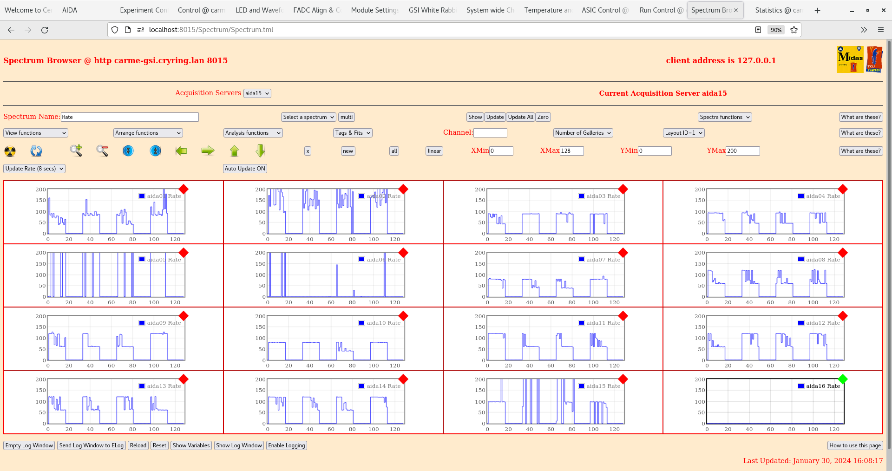Click the blue double-down arrow icon
892x471 pixels.
pyautogui.click(x=128, y=150)
